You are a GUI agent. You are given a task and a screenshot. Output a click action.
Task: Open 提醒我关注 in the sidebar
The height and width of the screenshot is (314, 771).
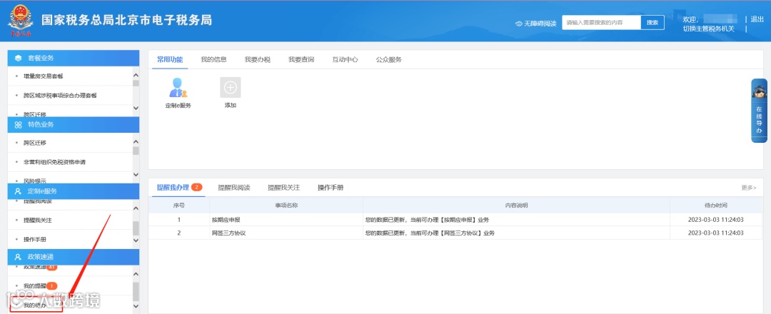38,220
